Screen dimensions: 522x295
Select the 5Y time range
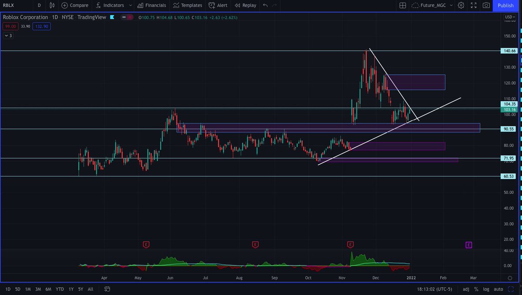tap(81, 289)
